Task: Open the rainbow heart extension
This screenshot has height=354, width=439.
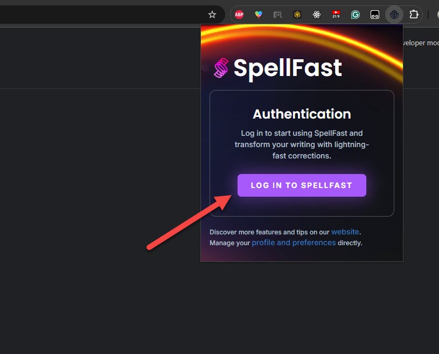Action: tap(259, 15)
